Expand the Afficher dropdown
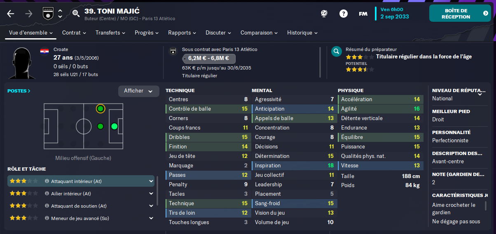The image size is (496, 234). click(x=139, y=91)
